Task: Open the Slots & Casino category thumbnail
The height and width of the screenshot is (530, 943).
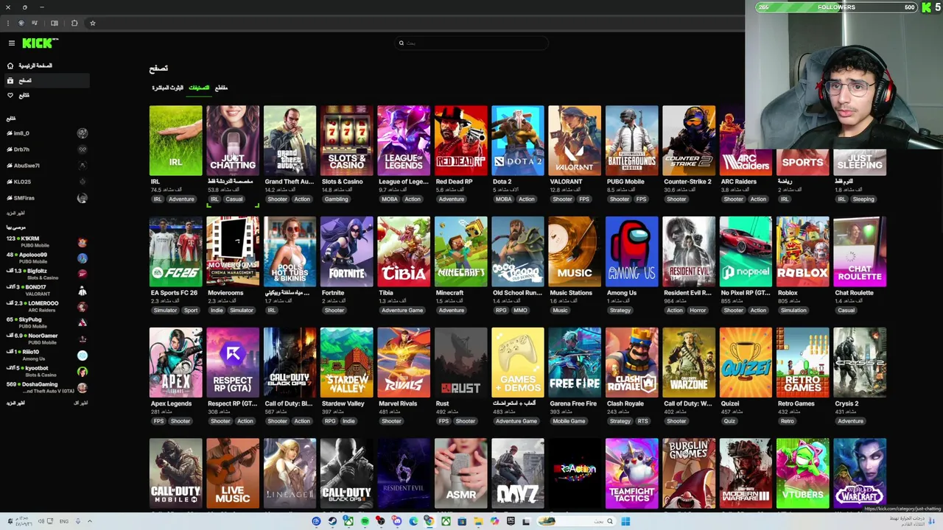Action: point(347,141)
